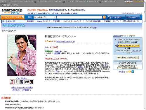Click the blue Twitter share icon
Viewport: 146px width, 110px height.
133,72
